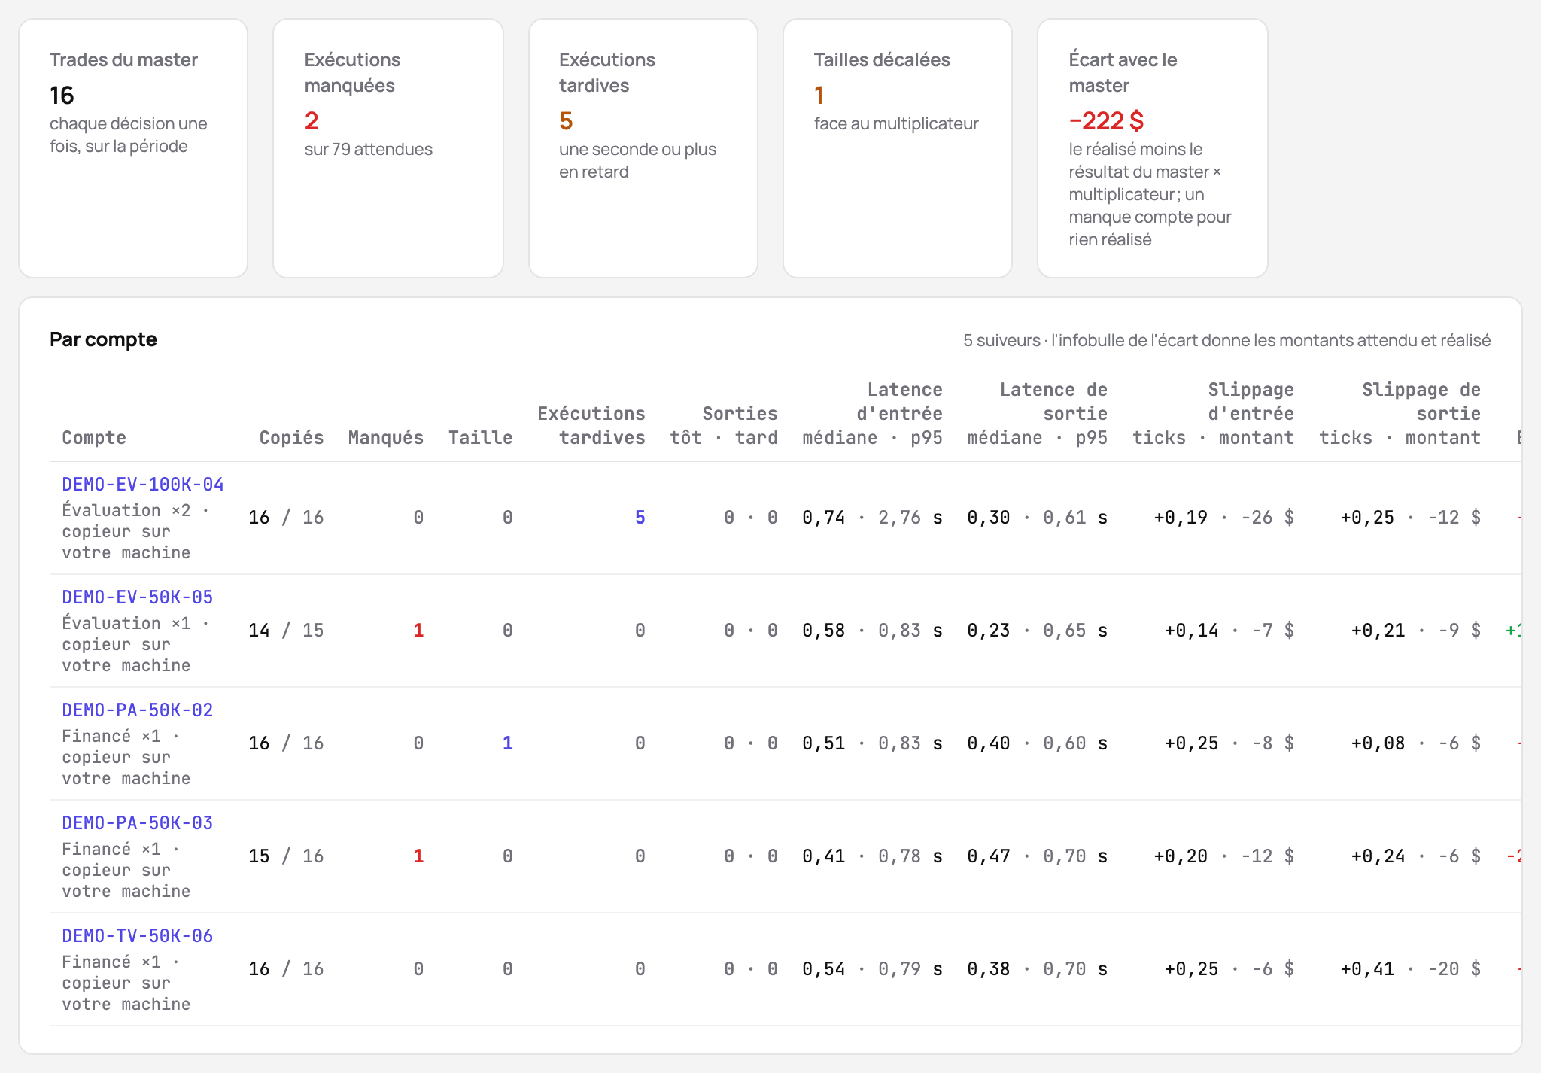Click the 'Slippage de sortie' column header
Viewport: 1541px width, 1073px height.
(1400, 414)
